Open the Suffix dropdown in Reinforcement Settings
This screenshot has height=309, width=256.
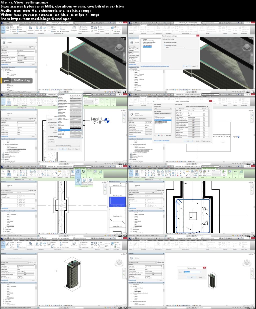tap(179, 47)
